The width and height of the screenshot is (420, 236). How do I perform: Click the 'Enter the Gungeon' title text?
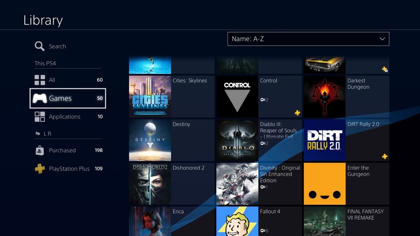coord(358,171)
